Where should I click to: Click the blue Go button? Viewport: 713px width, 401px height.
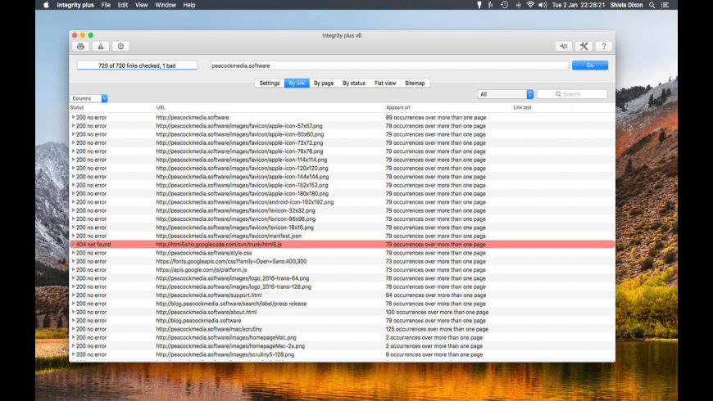click(590, 65)
